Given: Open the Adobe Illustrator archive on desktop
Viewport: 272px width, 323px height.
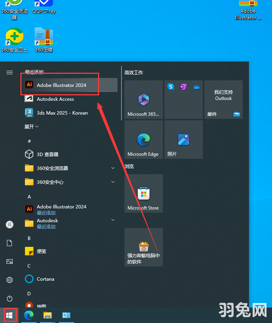Looking at the screenshot, I should coord(248,10).
